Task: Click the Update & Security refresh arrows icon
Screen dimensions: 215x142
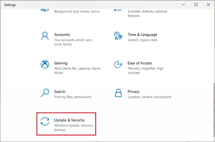Action: point(45,121)
